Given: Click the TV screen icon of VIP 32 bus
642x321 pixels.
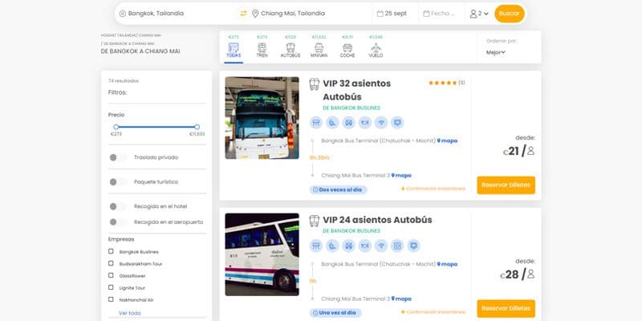Looking at the screenshot, I should pyautogui.click(x=397, y=123).
